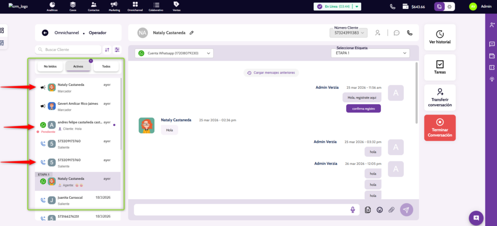Click the microphone icon in message box
This screenshot has width=497, height=226.
pyautogui.click(x=353, y=210)
